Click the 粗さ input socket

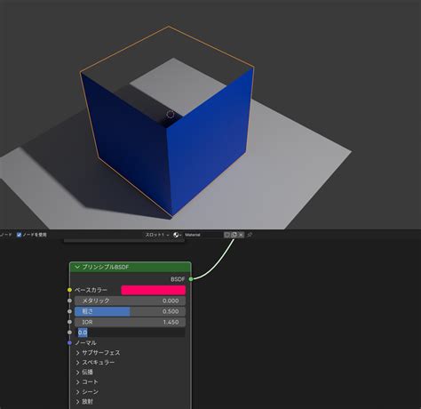(69, 311)
